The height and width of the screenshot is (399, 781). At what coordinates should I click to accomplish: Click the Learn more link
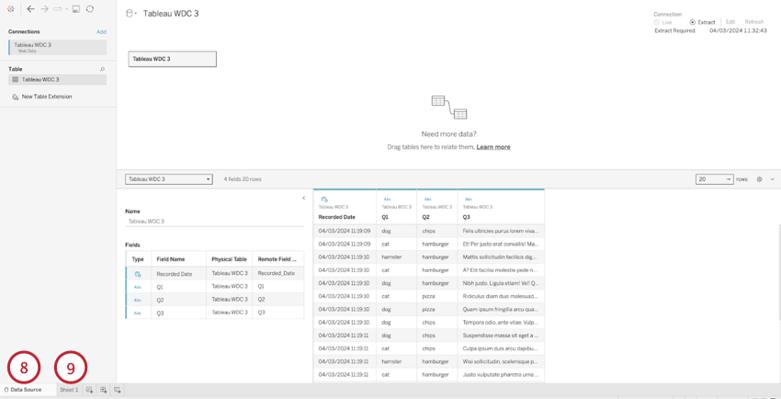coord(493,147)
